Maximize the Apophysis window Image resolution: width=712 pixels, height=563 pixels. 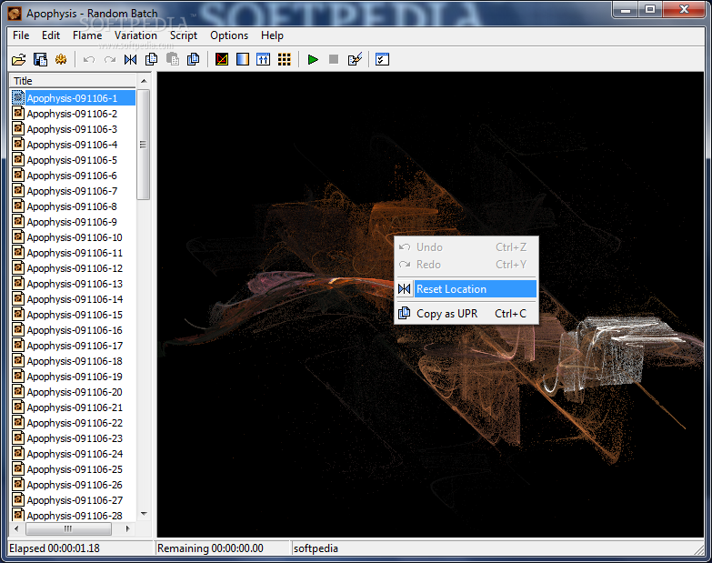(x=650, y=9)
